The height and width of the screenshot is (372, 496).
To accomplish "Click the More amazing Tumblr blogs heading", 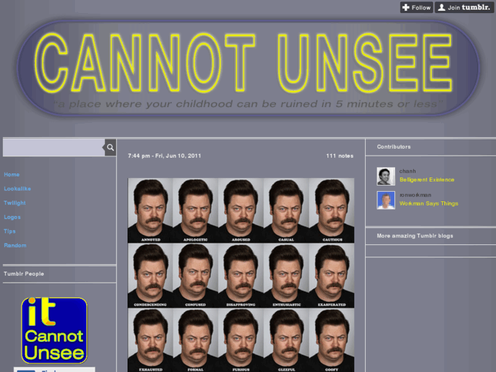I will pos(415,236).
